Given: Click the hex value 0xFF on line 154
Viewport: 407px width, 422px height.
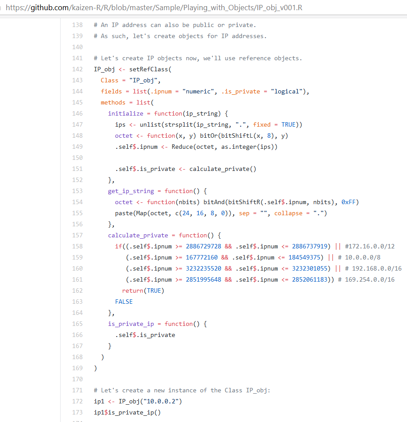Looking at the screenshot, I should click(x=349, y=202).
